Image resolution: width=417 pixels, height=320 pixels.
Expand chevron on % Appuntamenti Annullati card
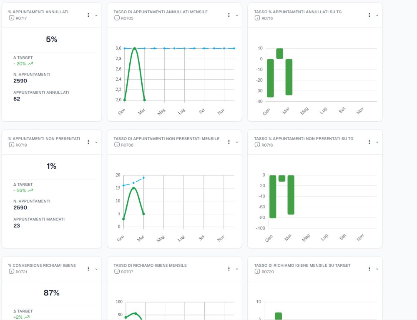pos(96,15)
